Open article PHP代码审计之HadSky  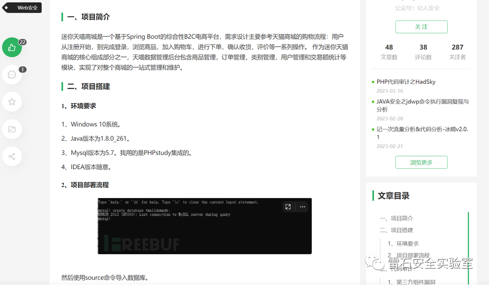pyautogui.click(x=406, y=82)
